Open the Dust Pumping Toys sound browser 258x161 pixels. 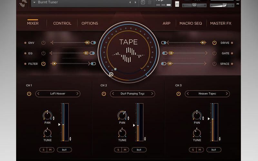tap(133, 94)
